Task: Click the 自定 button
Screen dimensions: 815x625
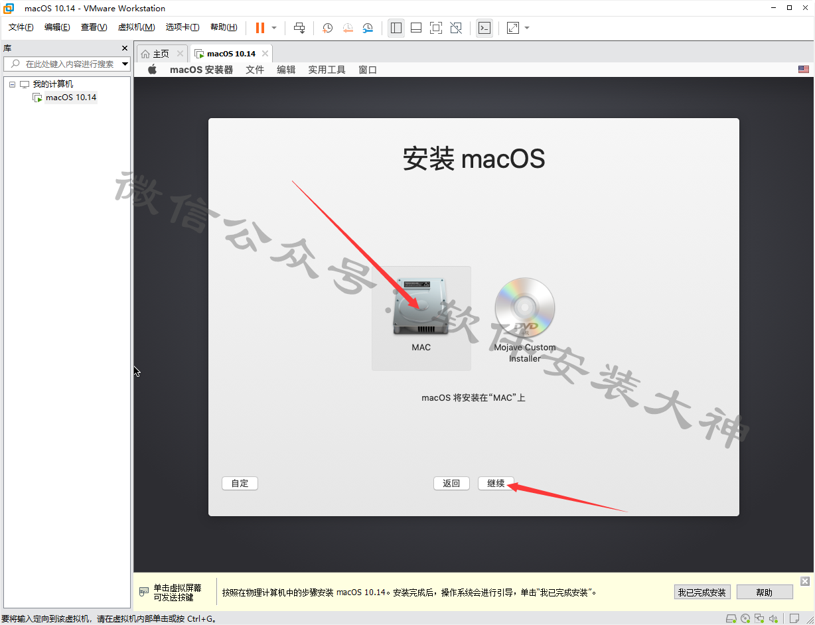Action: tap(240, 484)
